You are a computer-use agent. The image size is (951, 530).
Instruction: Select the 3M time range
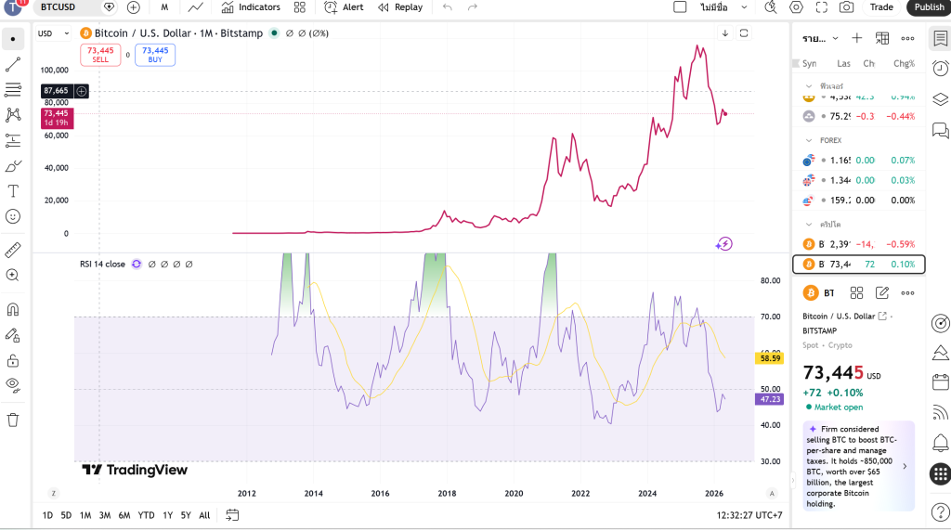[x=105, y=515]
